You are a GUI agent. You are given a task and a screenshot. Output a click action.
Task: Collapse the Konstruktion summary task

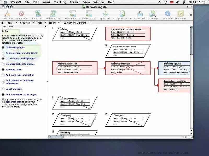coord(106,114)
